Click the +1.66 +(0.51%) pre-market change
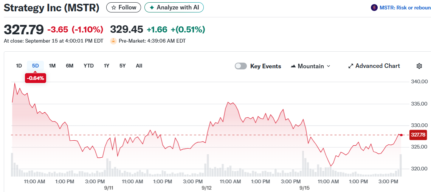Screen dimensions: 431x192 [176, 29]
